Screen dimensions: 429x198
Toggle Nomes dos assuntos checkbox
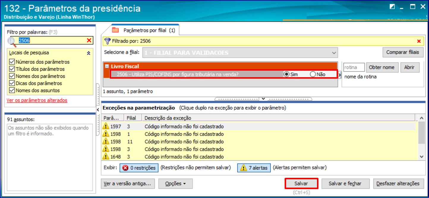point(12,91)
